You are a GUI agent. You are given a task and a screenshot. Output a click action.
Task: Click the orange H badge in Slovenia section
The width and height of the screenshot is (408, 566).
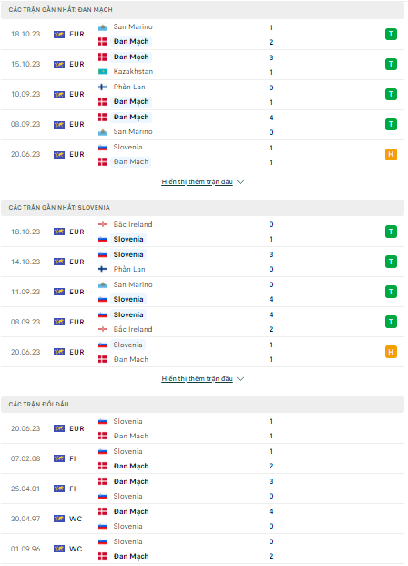[391, 352]
